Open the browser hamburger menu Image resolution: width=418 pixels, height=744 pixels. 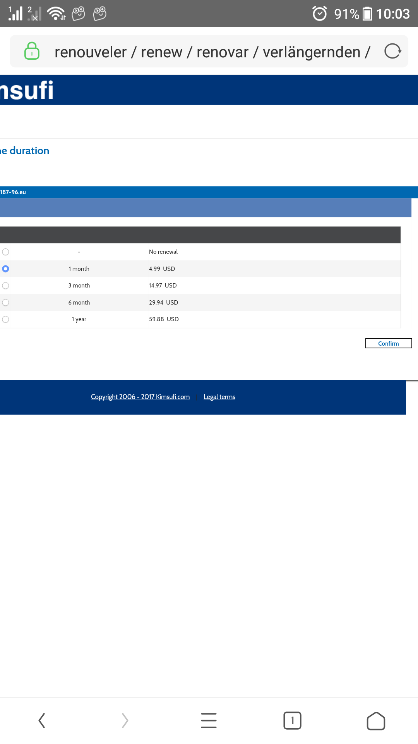pos(209,720)
